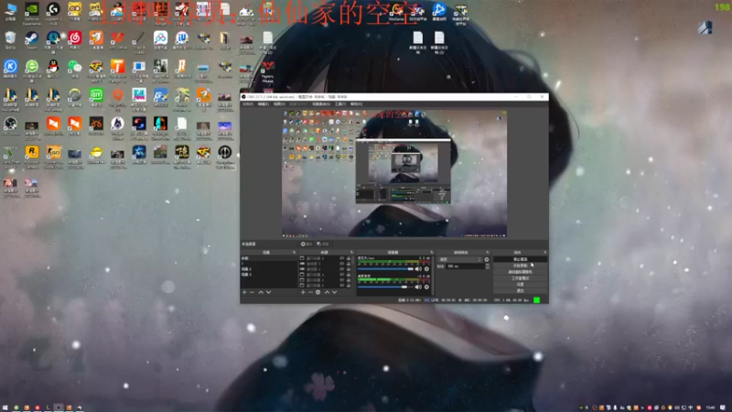Select the green iQIYI desktop icon
Screen dimensions: 732x412
click(x=97, y=96)
